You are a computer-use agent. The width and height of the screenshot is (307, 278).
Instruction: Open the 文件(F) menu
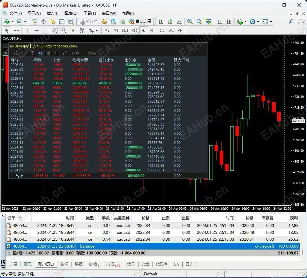coord(15,13)
